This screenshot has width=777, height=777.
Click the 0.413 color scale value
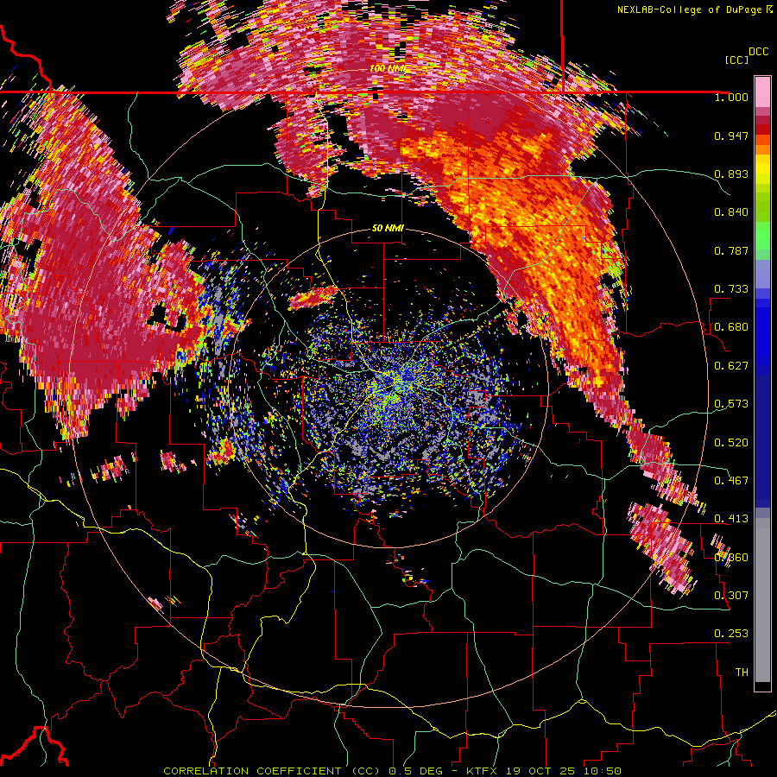(731, 519)
